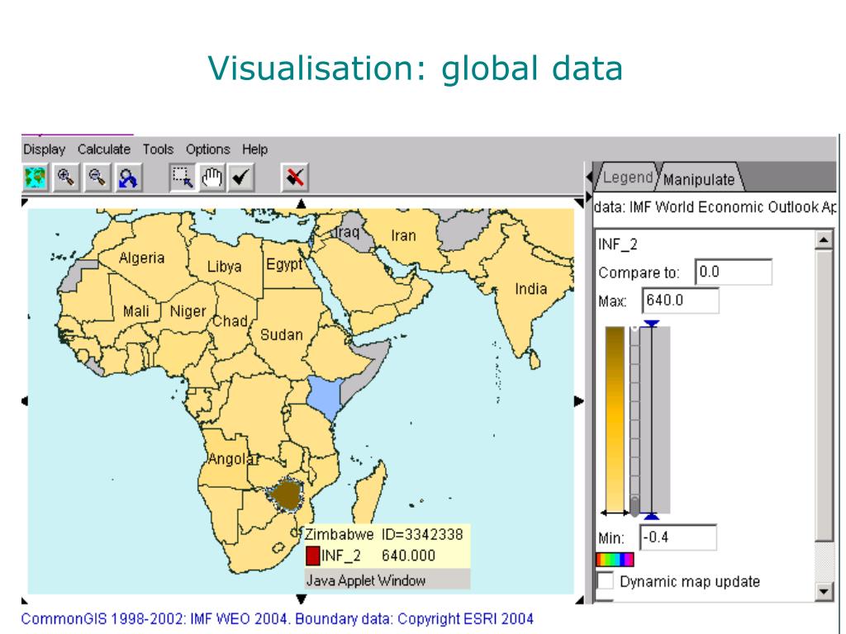Click the map's right-middle pan arrow

[x=579, y=400]
